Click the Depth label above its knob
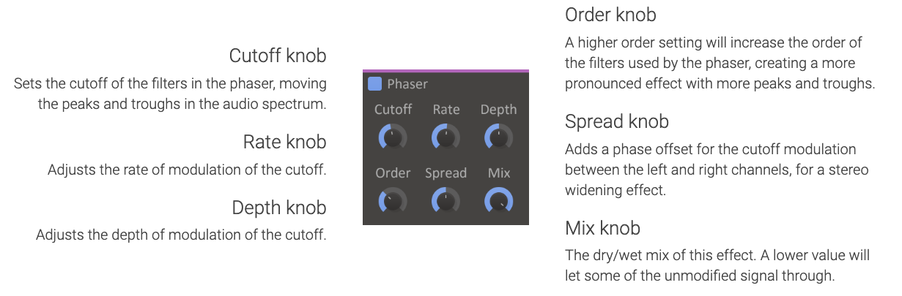This screenshot has width=902, height=296. (x=498, y=110)
